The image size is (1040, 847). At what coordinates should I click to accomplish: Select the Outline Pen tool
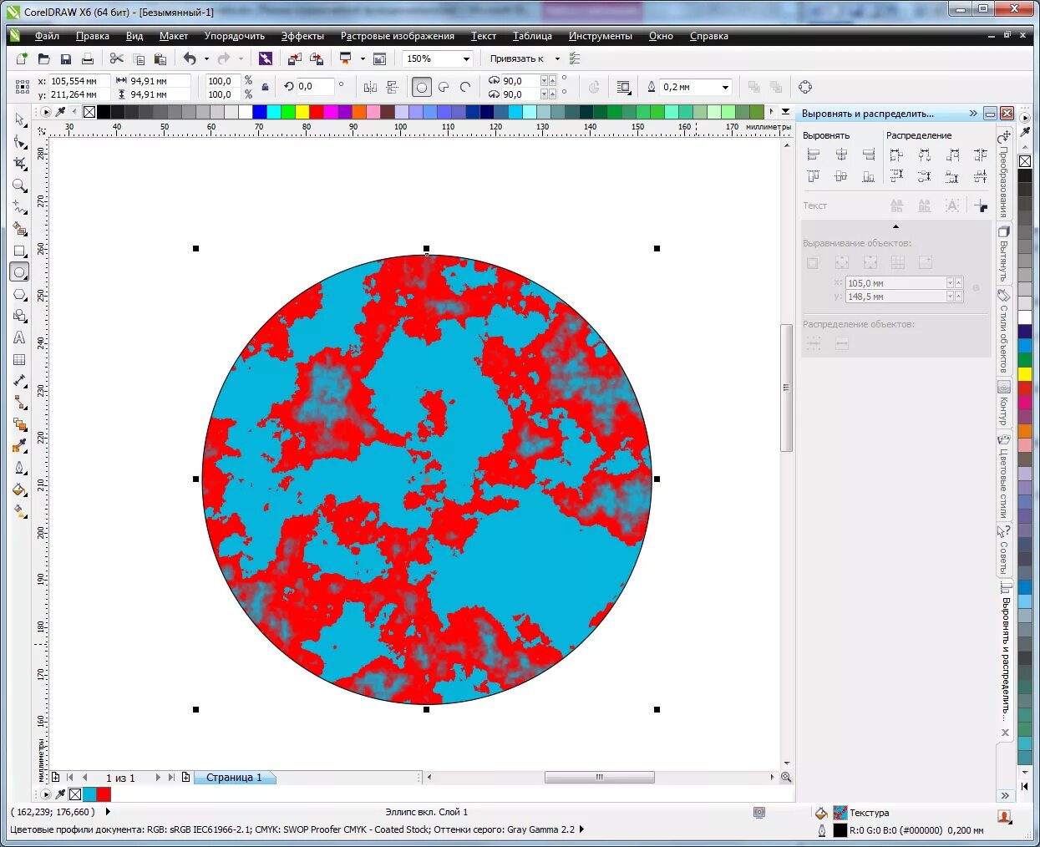pyautogui.click(x=20, y=468)
